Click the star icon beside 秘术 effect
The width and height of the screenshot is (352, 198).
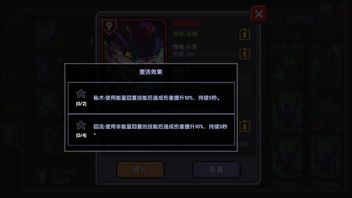[x=81, y=93]
